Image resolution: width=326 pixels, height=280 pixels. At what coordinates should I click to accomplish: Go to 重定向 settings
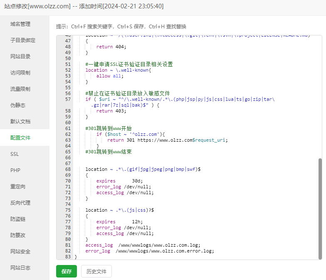(18, 187)
